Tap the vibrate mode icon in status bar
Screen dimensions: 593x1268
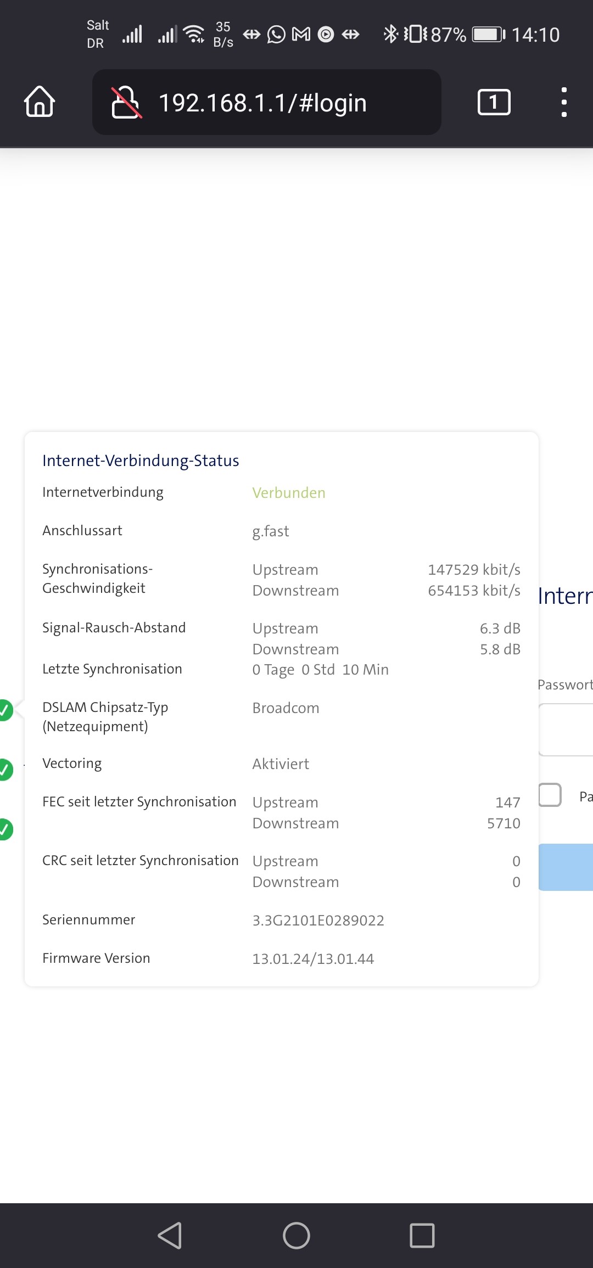pos(416,34)
